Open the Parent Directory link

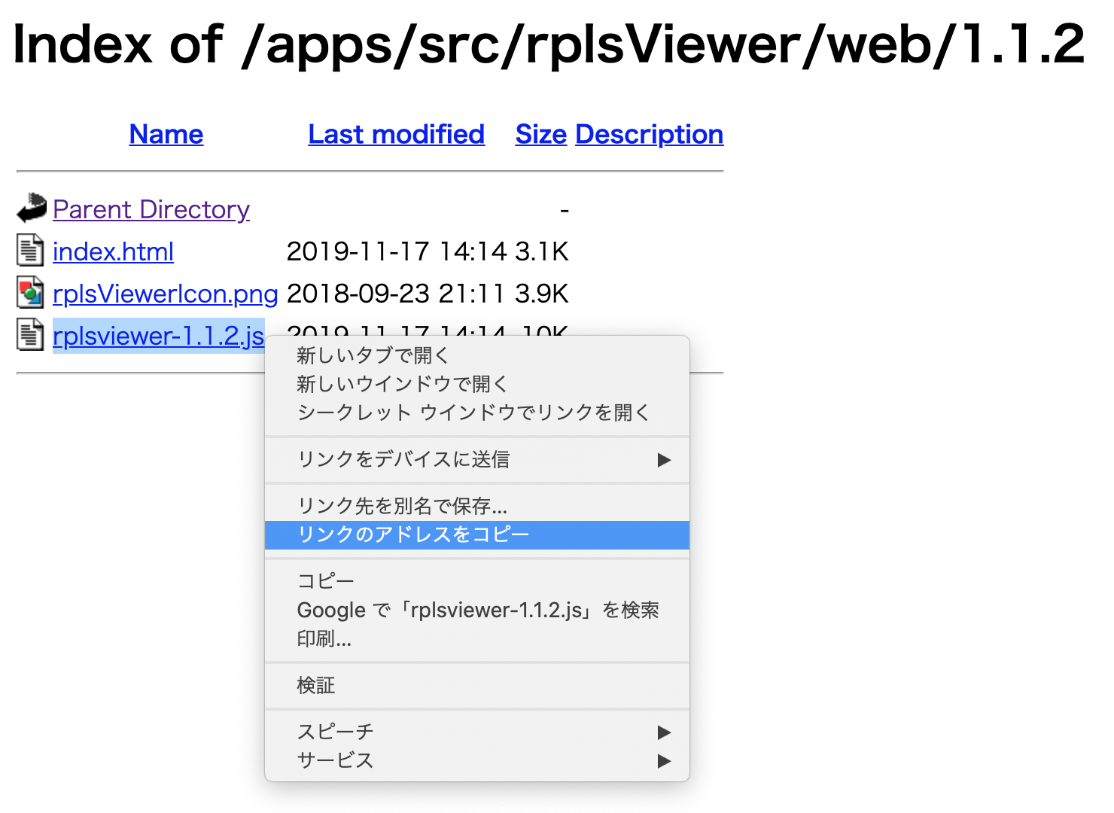(x=151, y=209)
